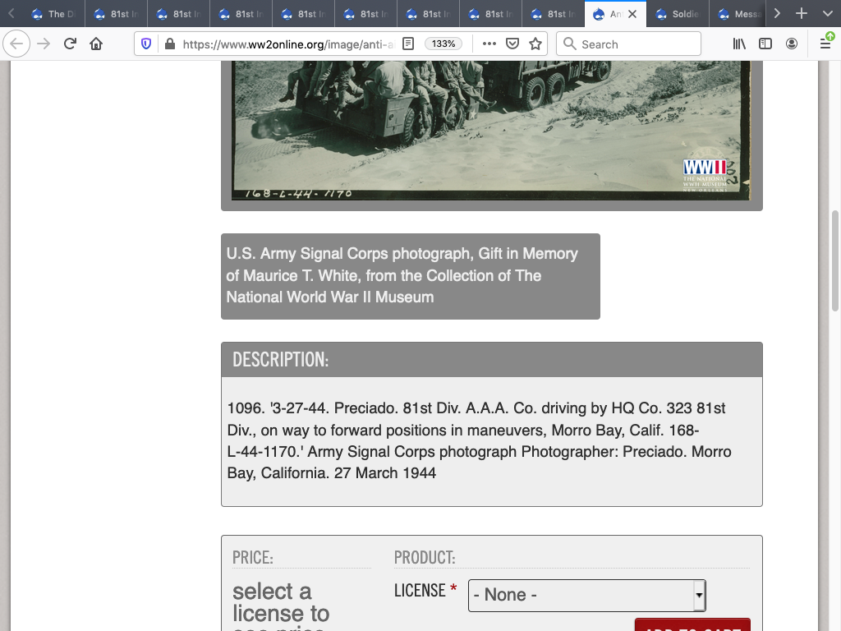
Task: Open tracking protection shield icon
Action: tap(147, 44)
